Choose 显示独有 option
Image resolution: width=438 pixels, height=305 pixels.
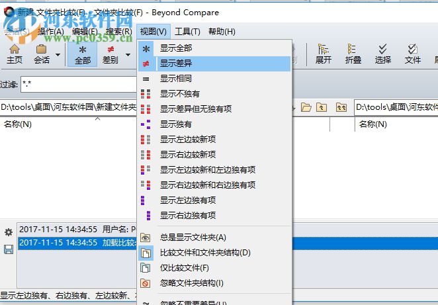214,124
